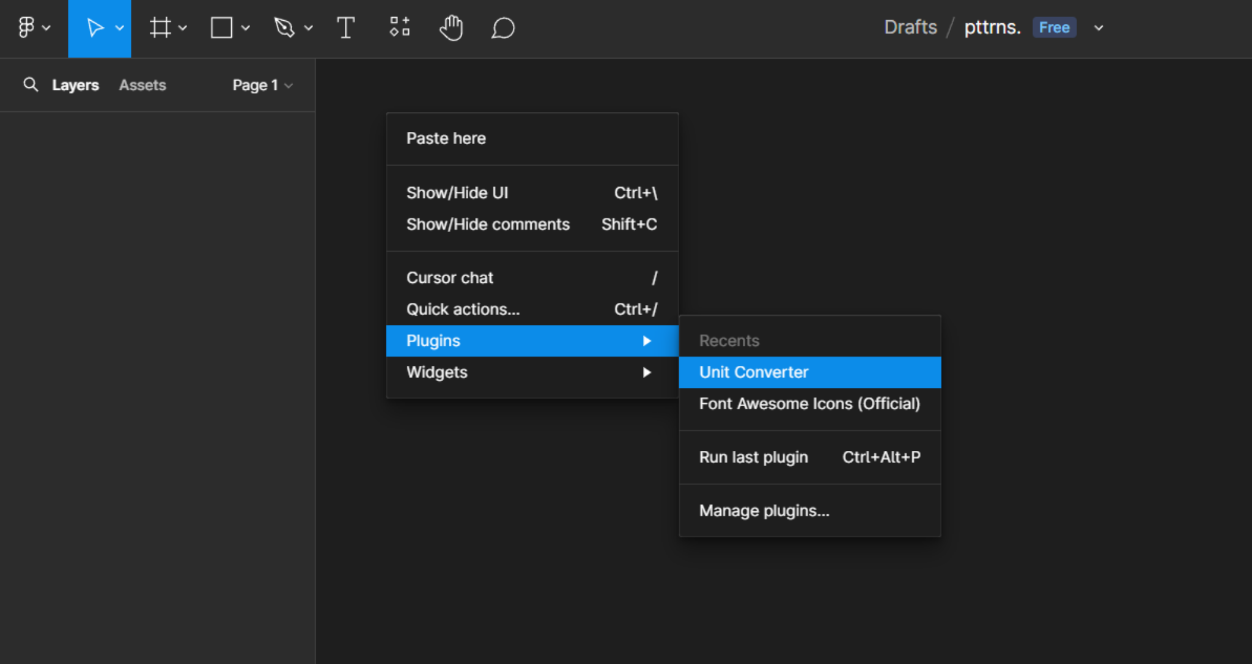Image resolution: width=1252 pixels, height=664 pixels.
Task: Switch to the Assets tab
Action: pos(142,85)
